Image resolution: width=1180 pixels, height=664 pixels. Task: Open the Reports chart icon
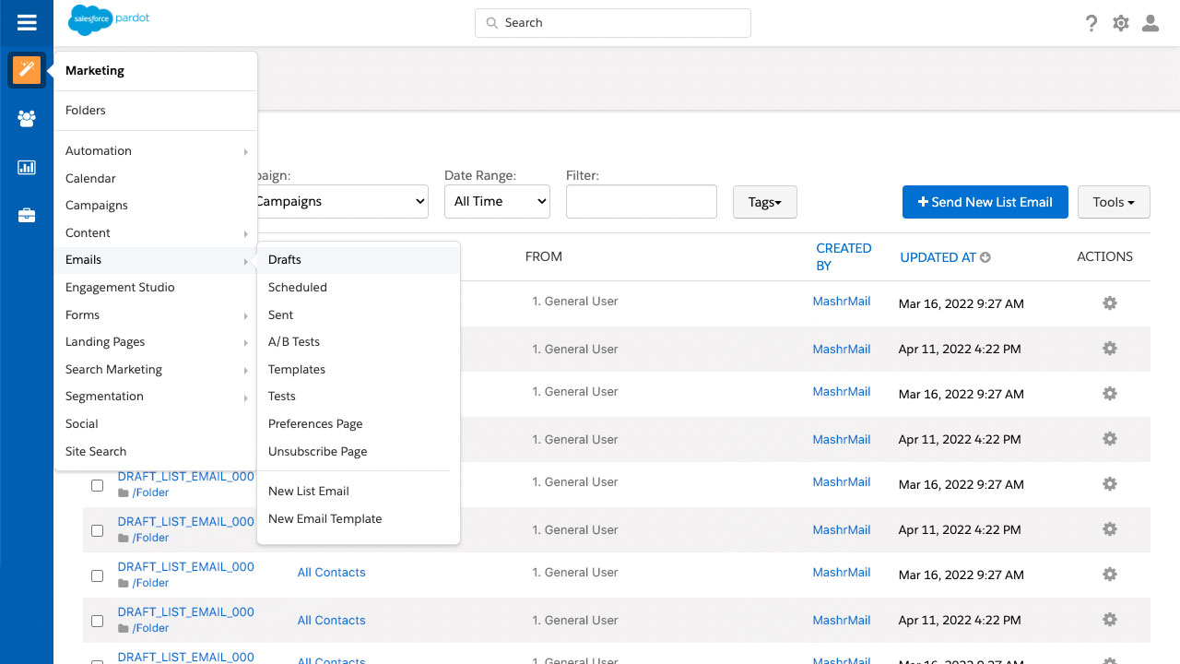point(27,167)
